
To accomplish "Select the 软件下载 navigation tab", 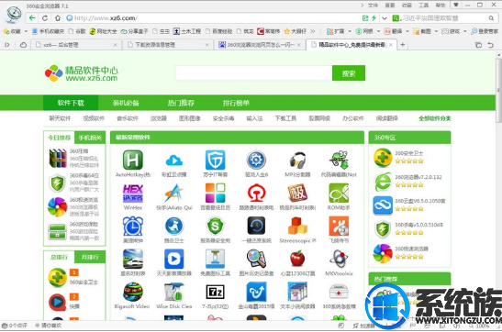I will (x=71, y=103).
